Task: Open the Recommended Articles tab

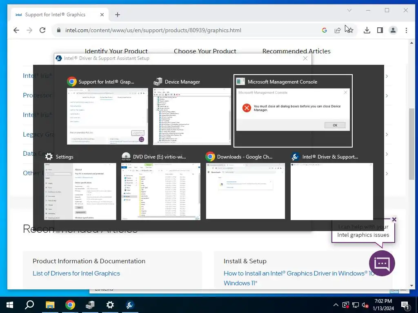Action: coord(296,51)
